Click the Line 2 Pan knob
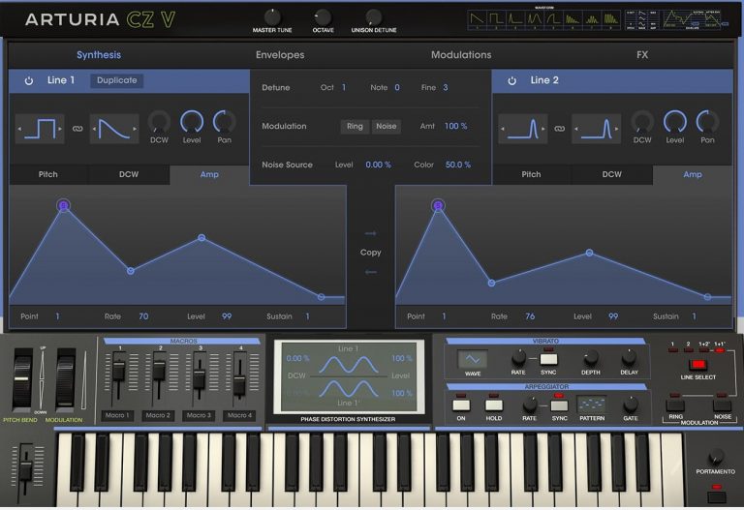744x510 pixels. (x=707, y=122)
